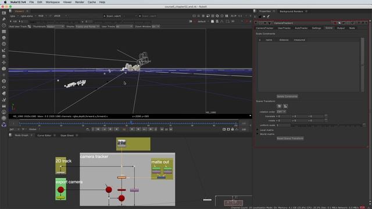The height and width of the screenshot is (209, 372).
Task: Switch to the AutoTracks tab
Action: 301,28
